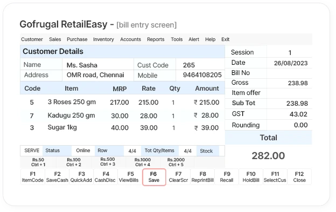
Task: Select the Rs.50 Ctrl+1 denomination
Action: [38, 162]
